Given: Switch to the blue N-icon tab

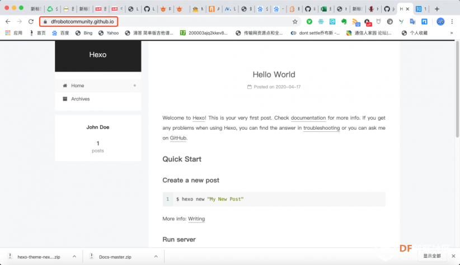Looking at the screenshot, I should click(230, 9).
